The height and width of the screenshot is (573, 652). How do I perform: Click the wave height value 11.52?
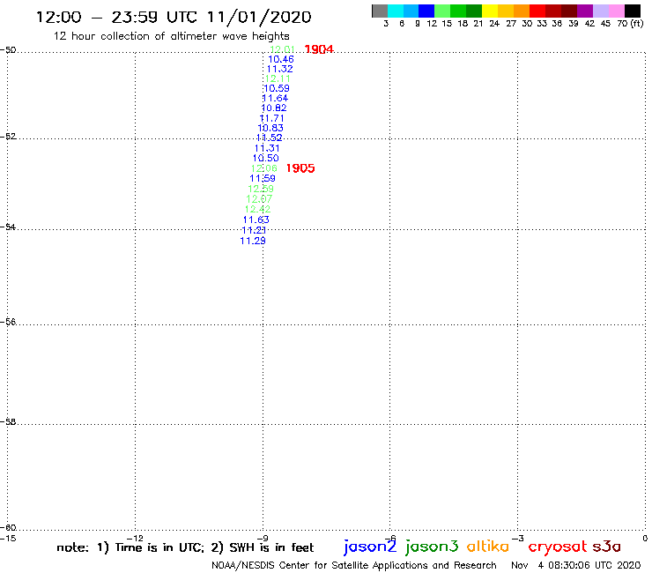pyautogui.click(x=269, y=138)
